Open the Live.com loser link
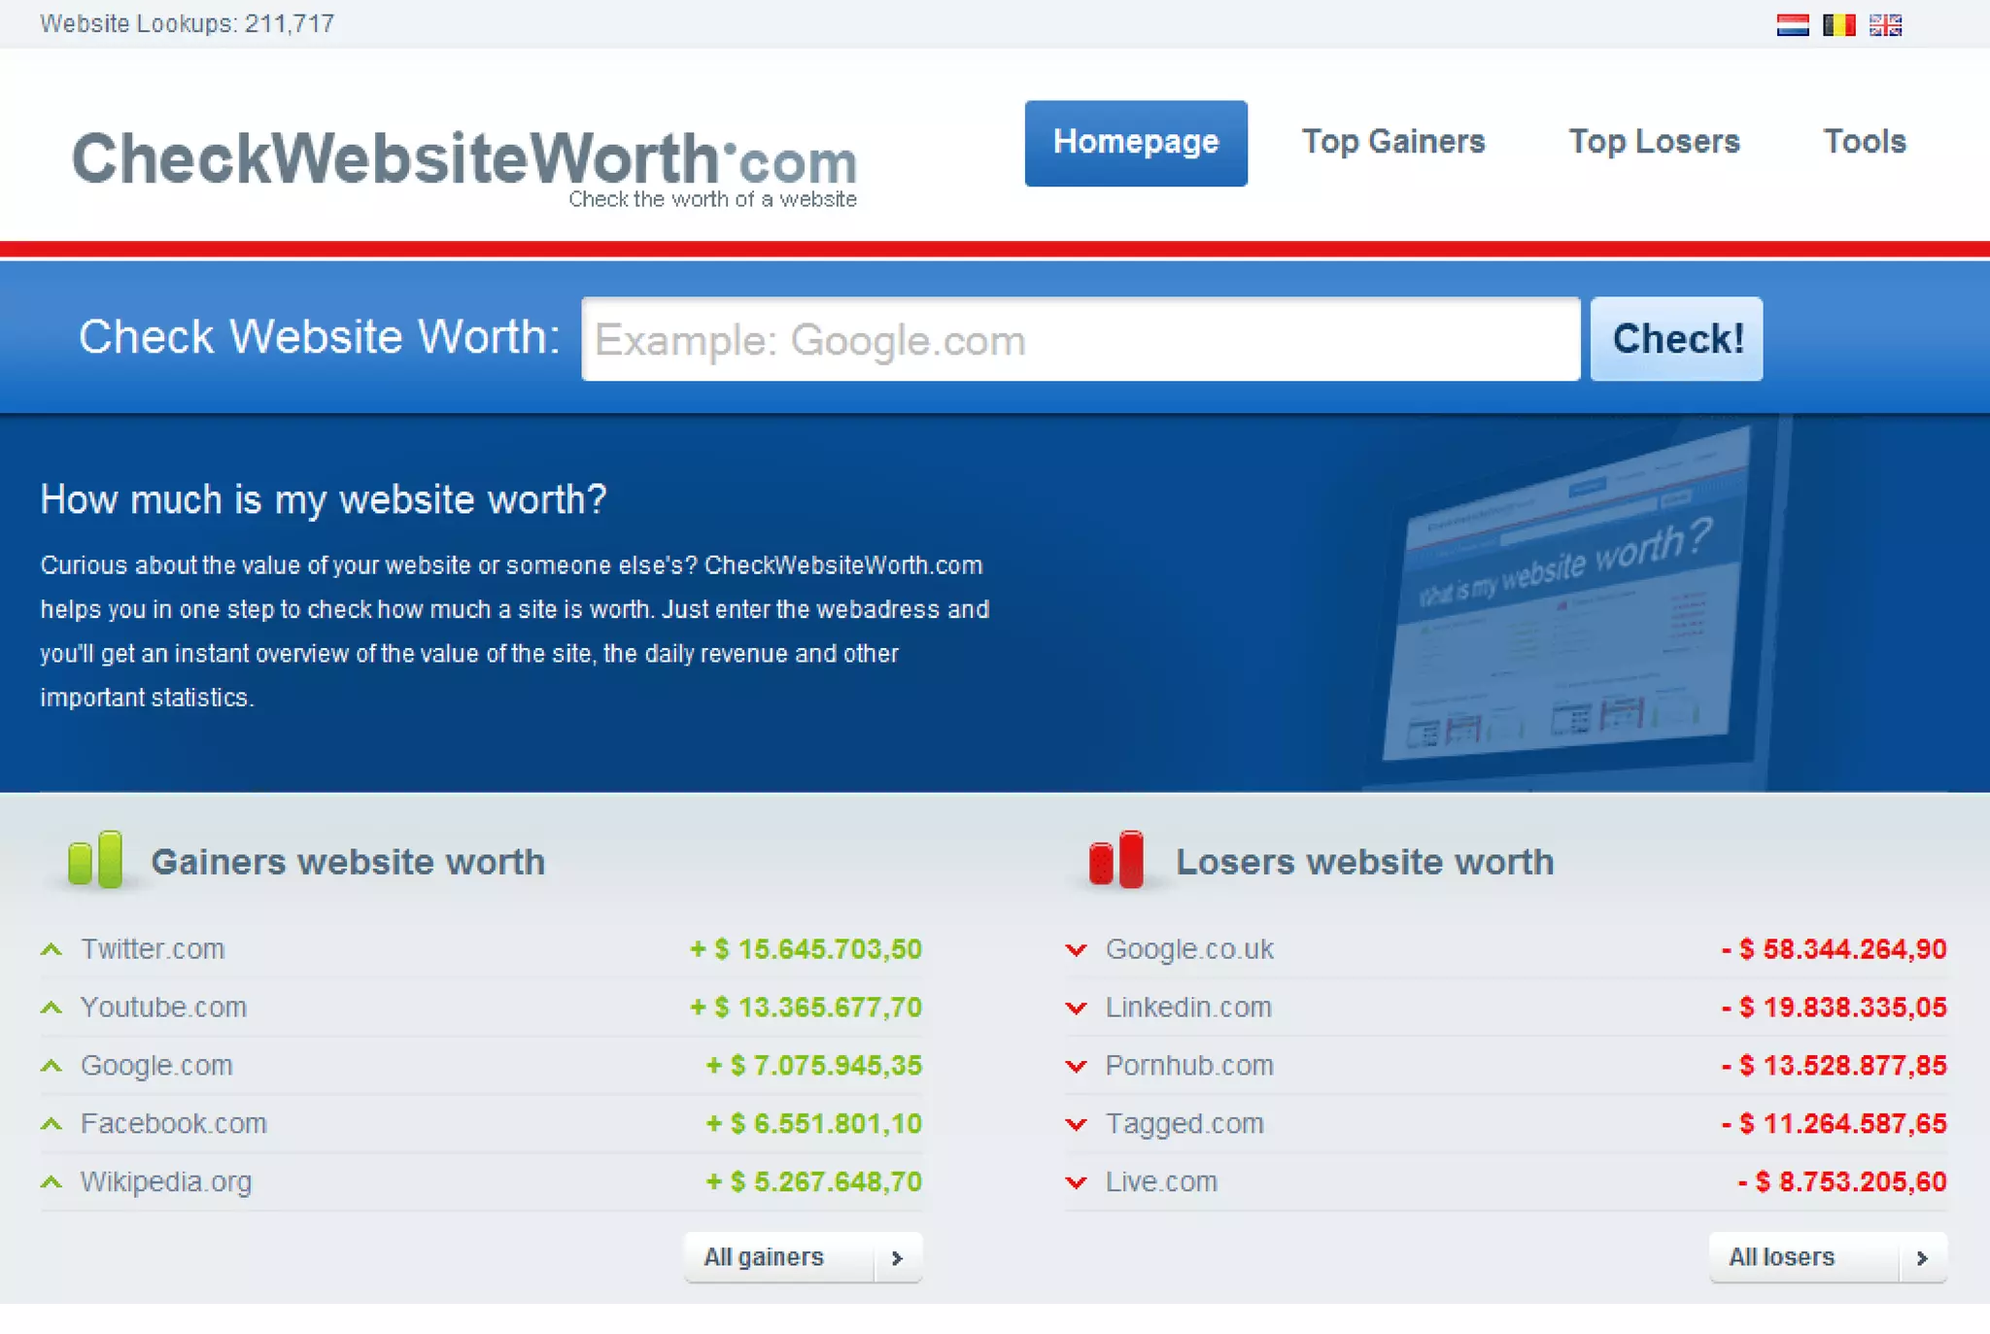 coord(1161,1182)
